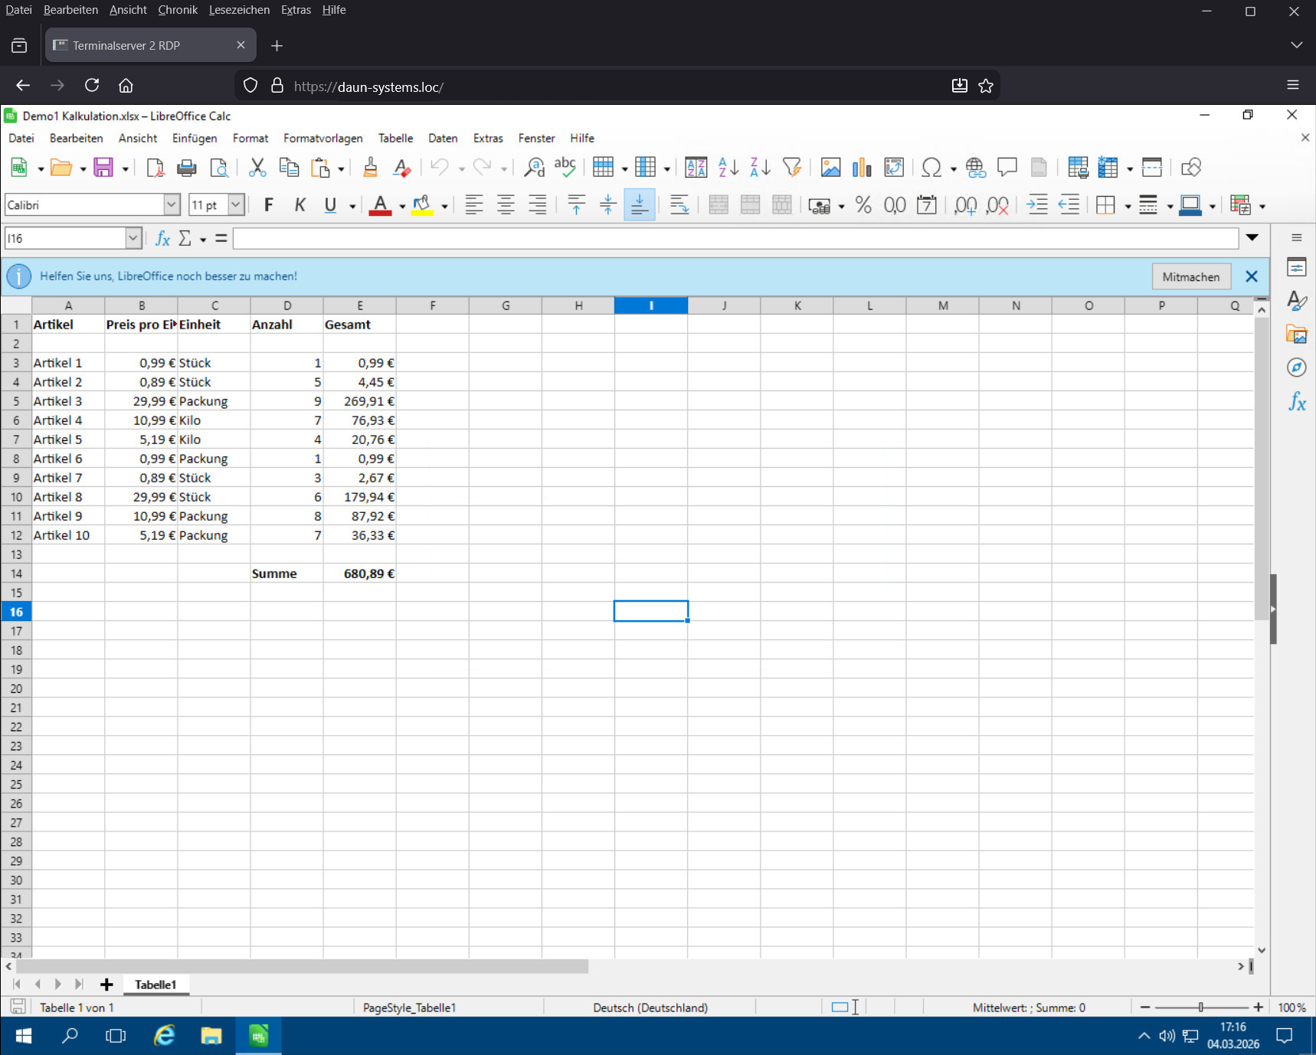Click the Save document icon
This screenshot has height=1055, width=1316.
point(103,168)
